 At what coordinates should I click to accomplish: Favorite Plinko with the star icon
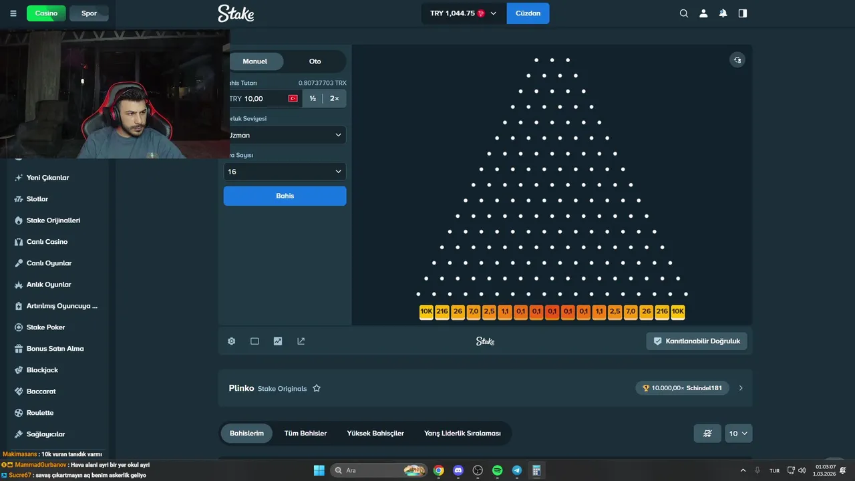pyautogui.click(x=317, y=388)
